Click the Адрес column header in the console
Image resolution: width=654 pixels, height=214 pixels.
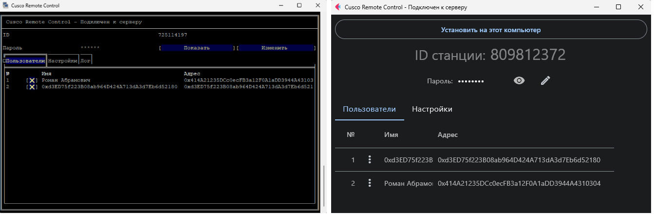(x=192, y=74)
